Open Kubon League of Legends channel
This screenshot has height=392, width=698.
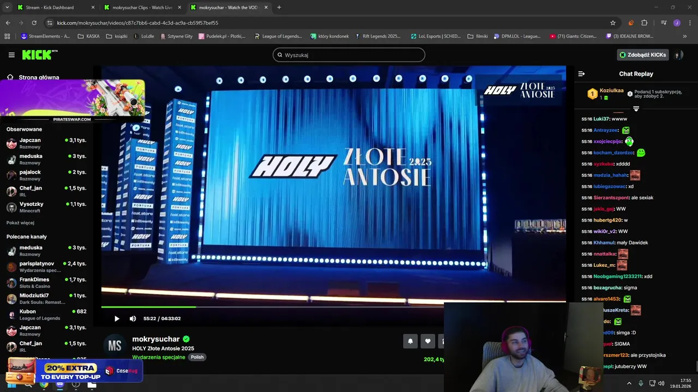tap(46, 315)
